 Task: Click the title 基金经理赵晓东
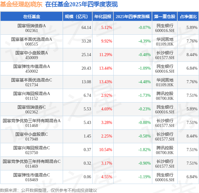coord(21,5)
